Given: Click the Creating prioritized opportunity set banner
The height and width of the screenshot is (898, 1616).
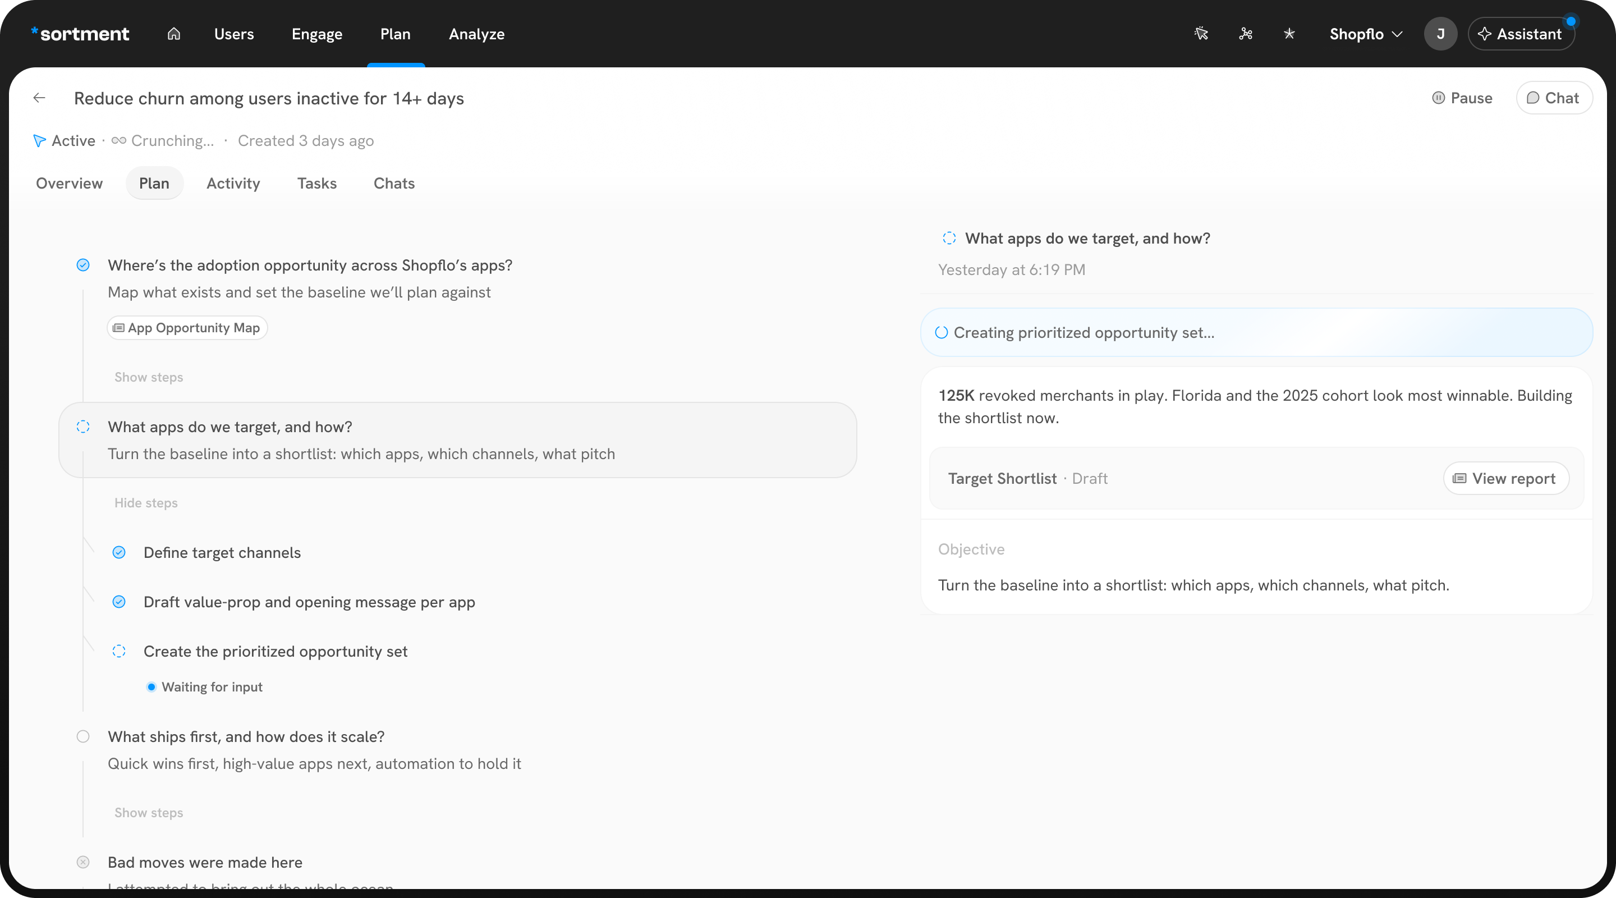Looking at the screenshot, I should [x=1256, y=333].
